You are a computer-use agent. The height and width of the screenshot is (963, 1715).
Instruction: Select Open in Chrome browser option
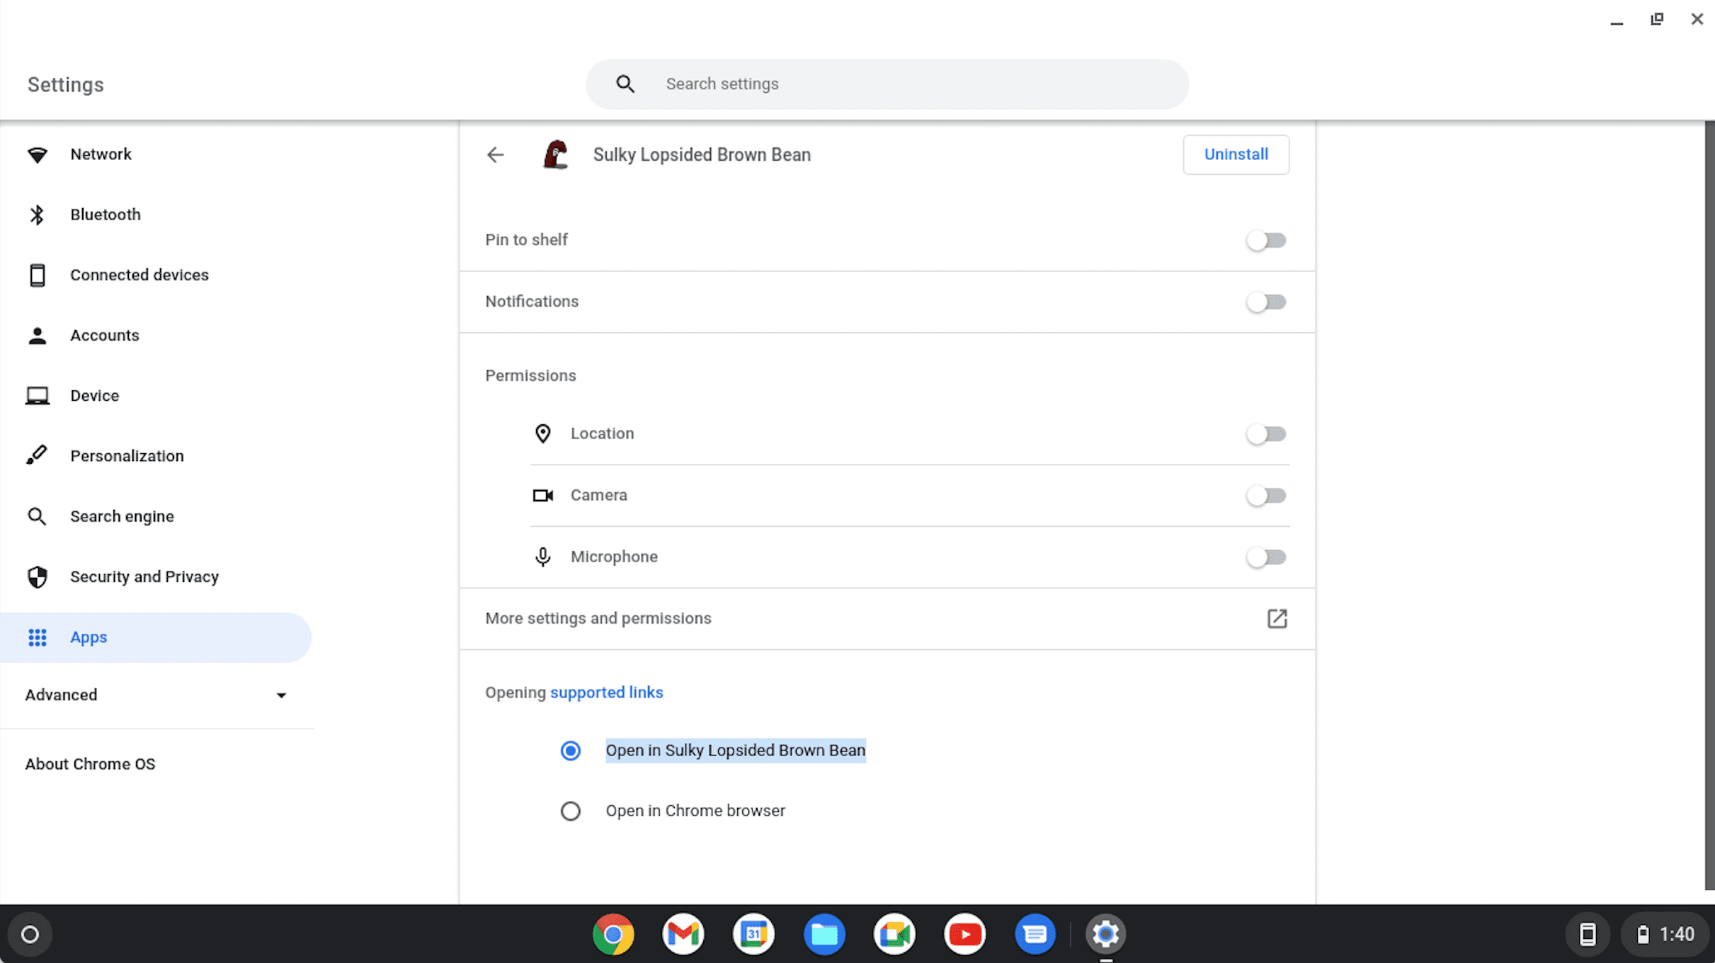(x=570, y=810)
